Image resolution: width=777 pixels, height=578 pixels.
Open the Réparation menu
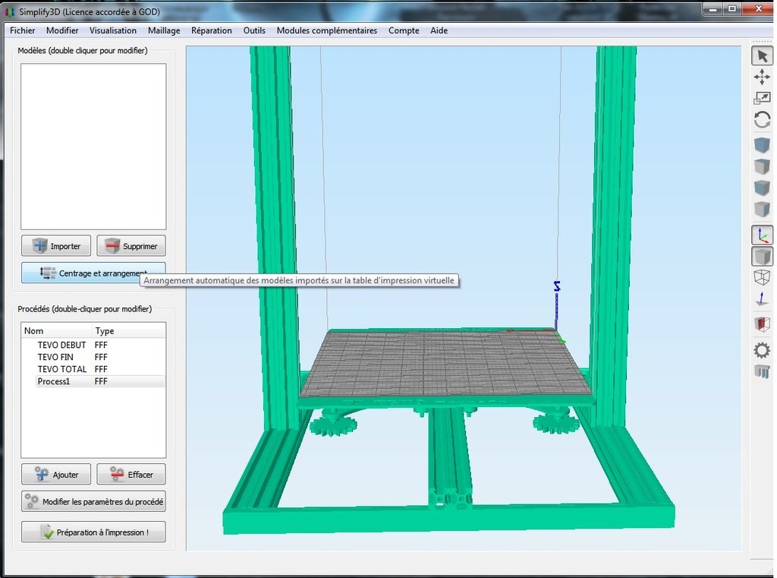click(212, 30)
